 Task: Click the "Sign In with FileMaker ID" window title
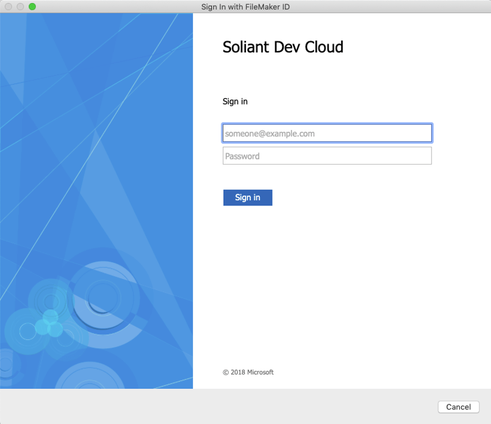[246, 6]
